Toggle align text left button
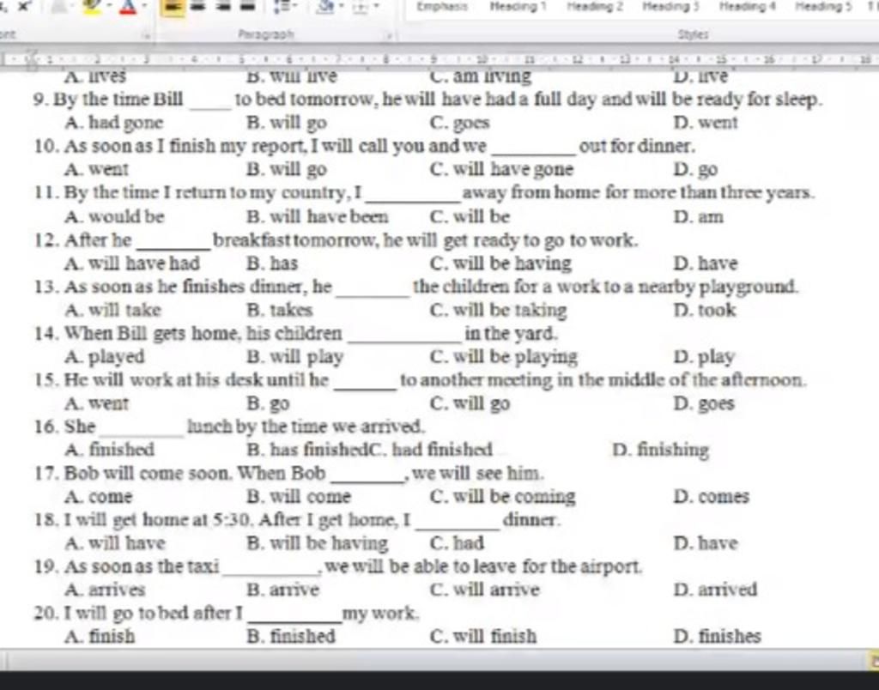This screenshot has width=879, height=690. [x=173, y=7]
